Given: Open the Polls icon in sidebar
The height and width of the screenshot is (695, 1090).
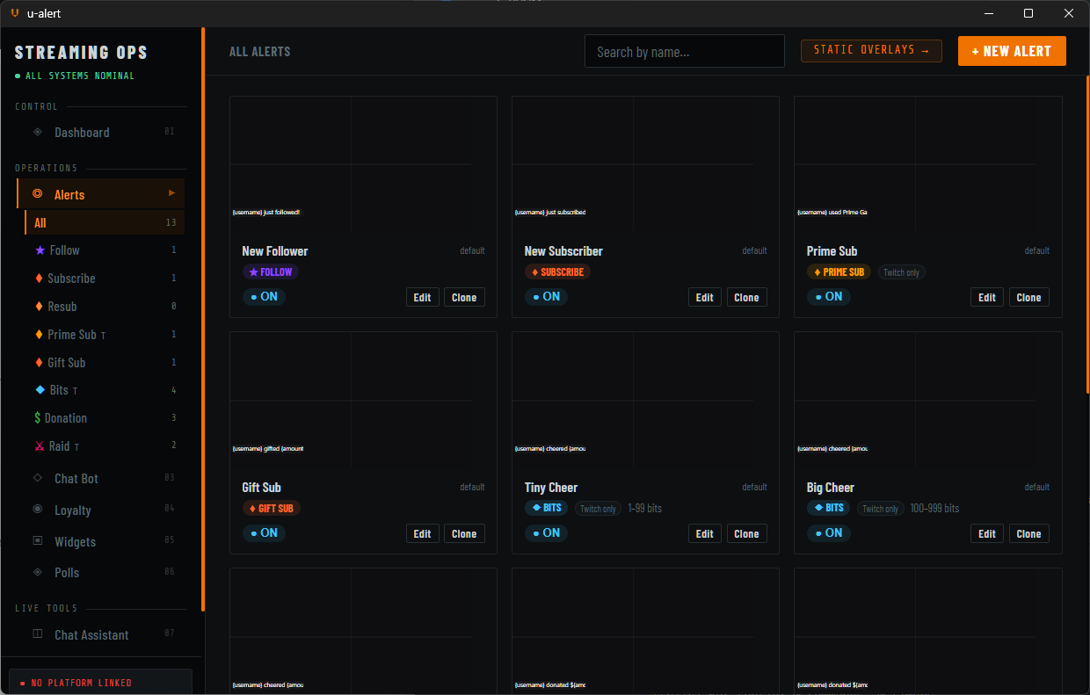Looking at the screenshot, I should [x=38, y=572].
